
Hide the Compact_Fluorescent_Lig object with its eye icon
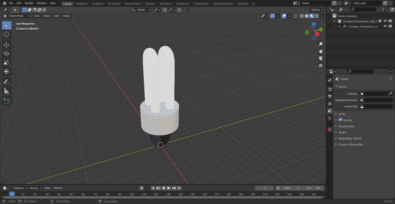tap(385, 26)
